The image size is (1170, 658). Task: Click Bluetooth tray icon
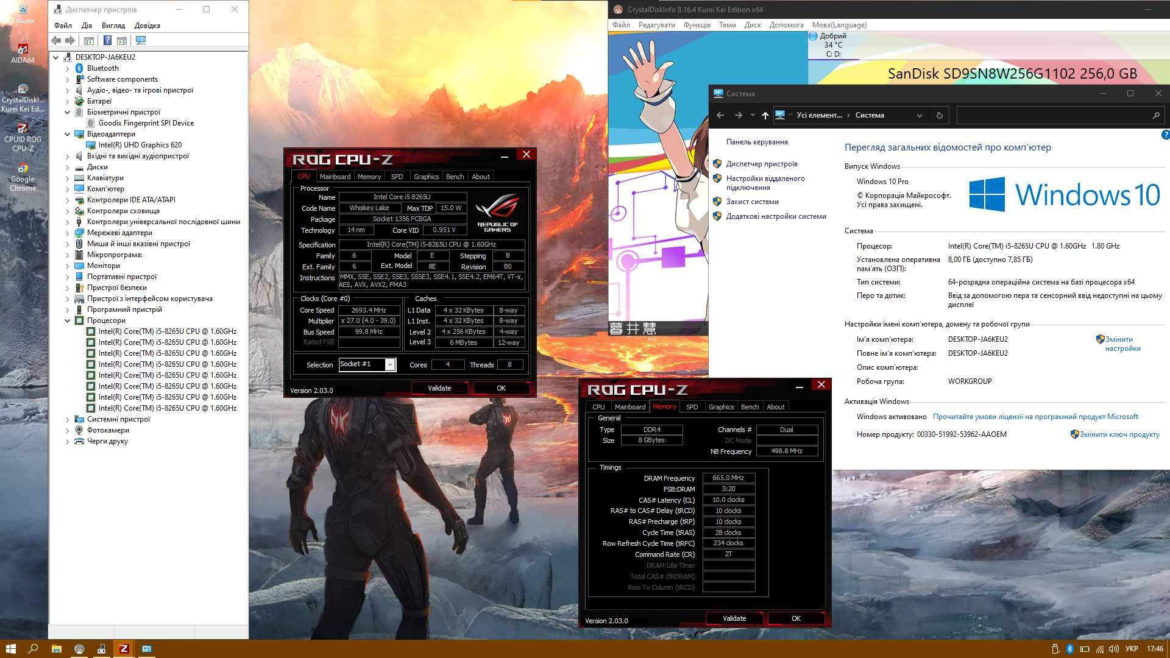[1069, 649]
